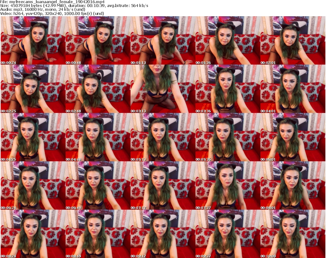Select the thumbnail stamped 00:06:49
The height and width of the screenshot is (258, 326).
98,185
